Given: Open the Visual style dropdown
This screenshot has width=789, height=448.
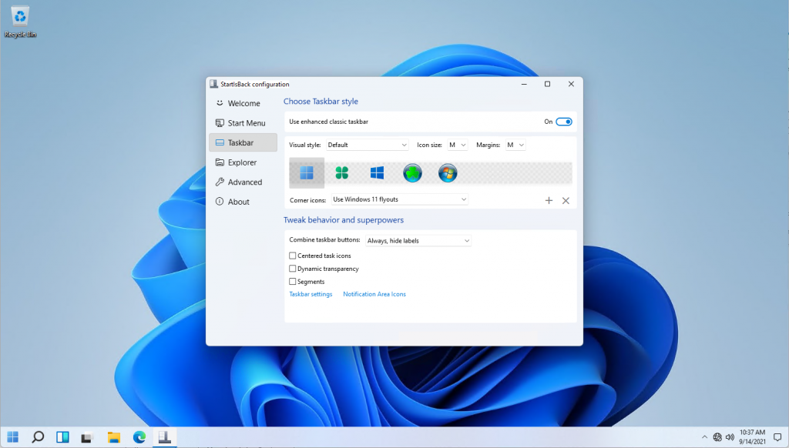Looking at the screenshot, I should click(367, 145).
